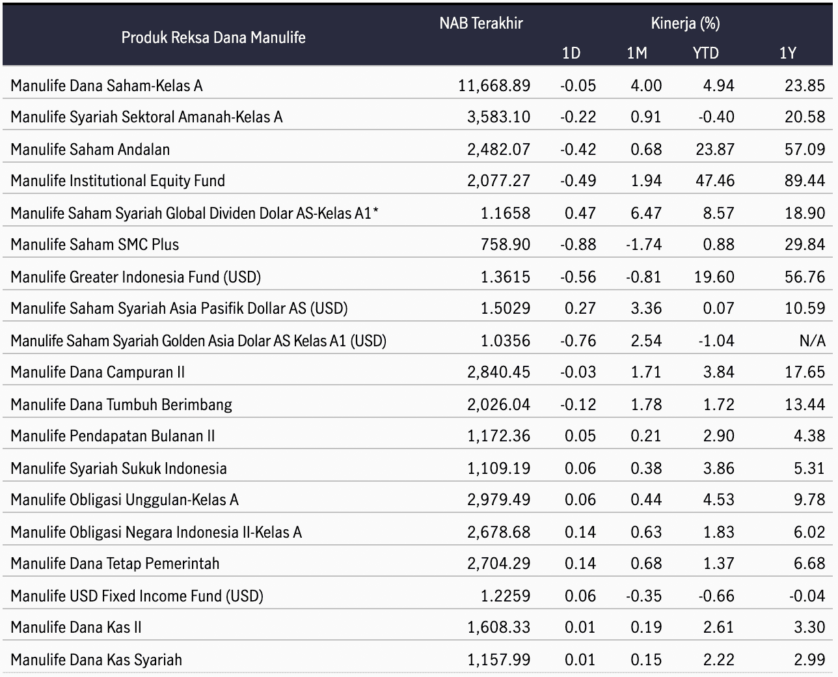Click the 1Y value 56.76
Viewport: 838px width, 677px height.
805,277
